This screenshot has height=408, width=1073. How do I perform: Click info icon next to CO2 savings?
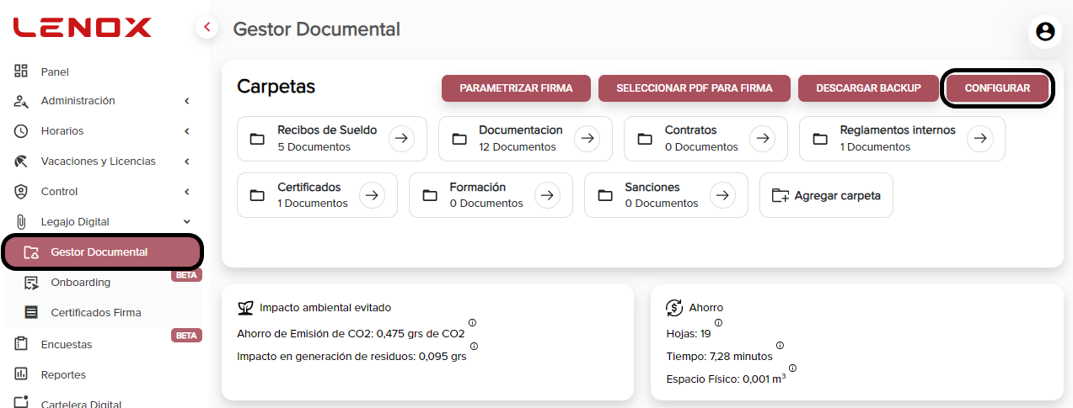pos(472,322)
